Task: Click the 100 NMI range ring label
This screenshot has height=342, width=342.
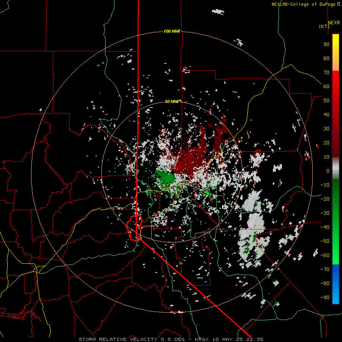Action: pos(172,31)
